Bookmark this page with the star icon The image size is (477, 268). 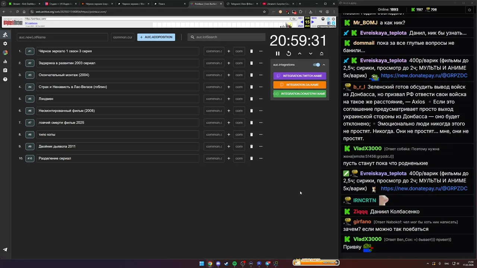[264, 12]
